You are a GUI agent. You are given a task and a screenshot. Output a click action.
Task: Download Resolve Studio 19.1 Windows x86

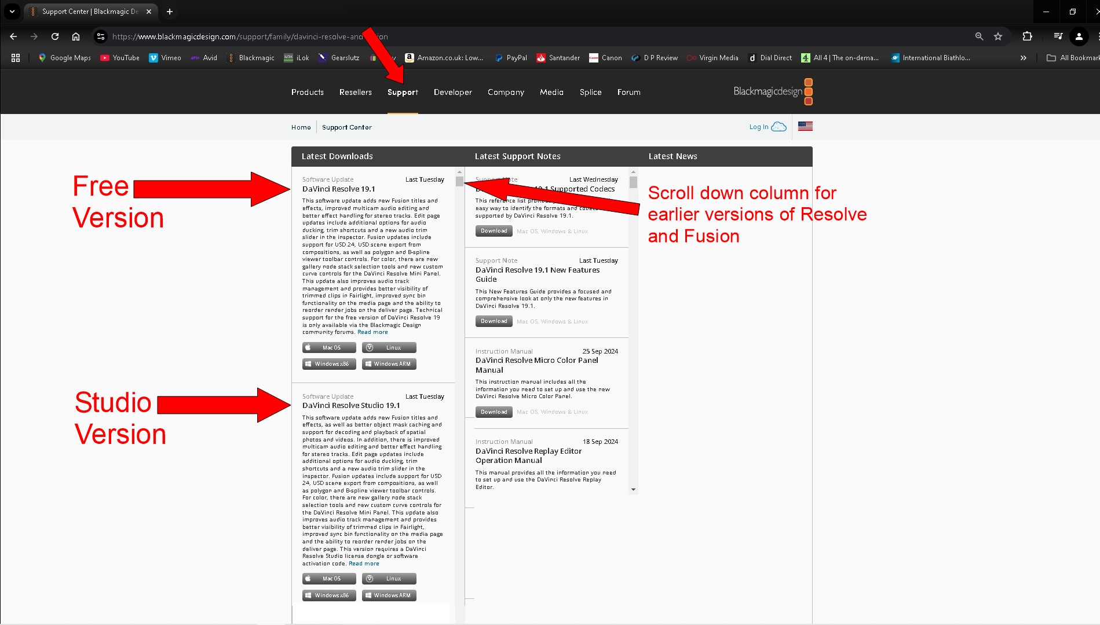tap(329, 595)
